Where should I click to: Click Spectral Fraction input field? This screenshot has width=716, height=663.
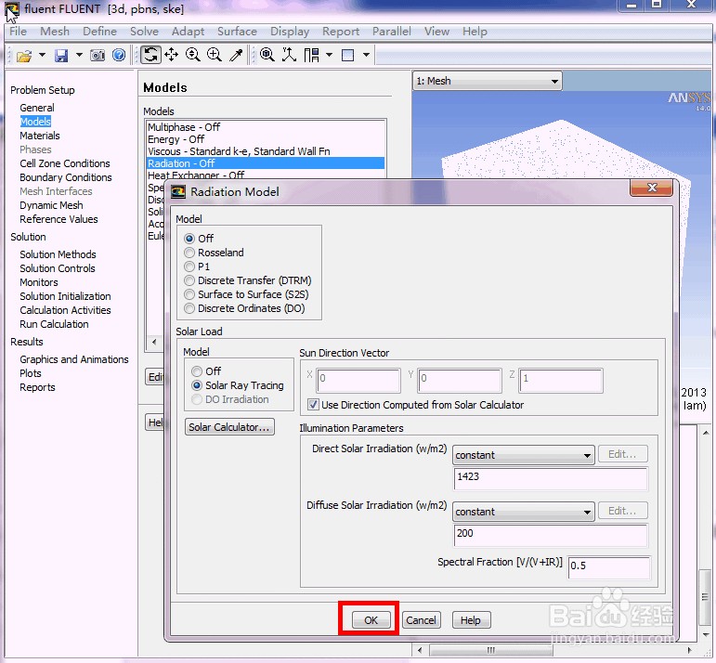[x=608, y=567]
